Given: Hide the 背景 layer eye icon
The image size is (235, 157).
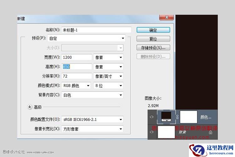Looking at the screenshot, I should point(152,132).
